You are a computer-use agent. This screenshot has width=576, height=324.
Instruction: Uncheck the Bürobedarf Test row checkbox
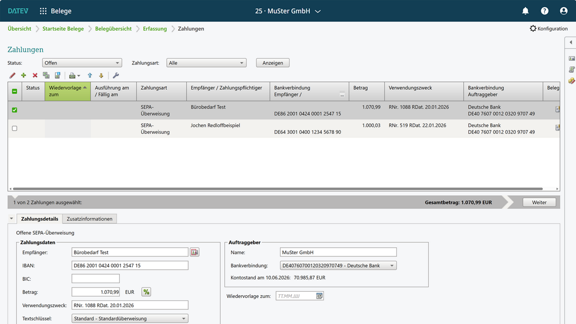(14, 110)
